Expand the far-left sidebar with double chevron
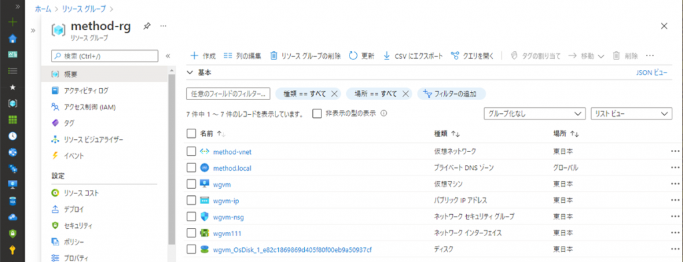 [x=18, y=7]
